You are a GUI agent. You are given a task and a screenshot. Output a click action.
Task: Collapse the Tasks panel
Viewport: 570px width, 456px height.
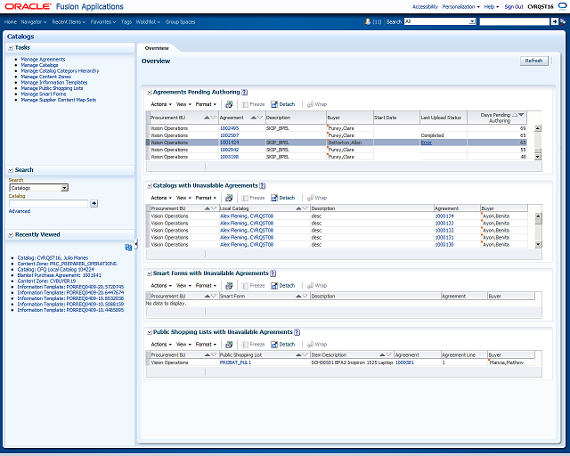point(11,47)
